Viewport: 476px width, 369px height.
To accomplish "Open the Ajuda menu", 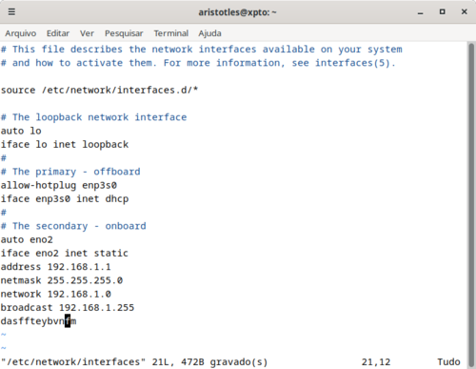I will click(209, 33).
